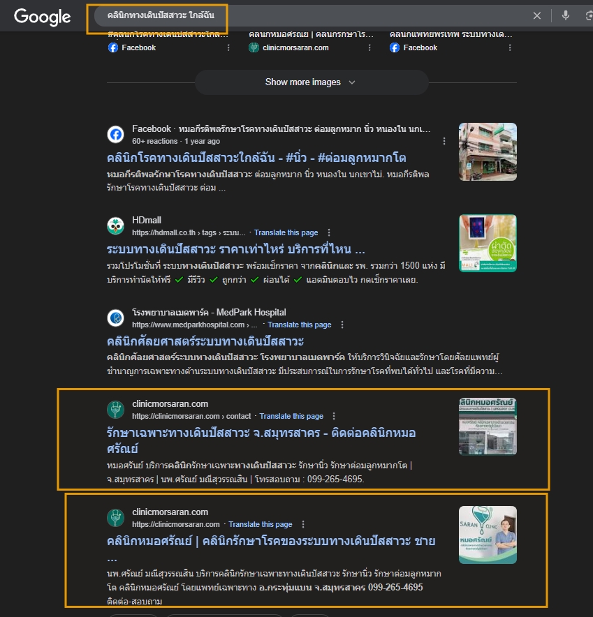Open three-dot menu for Facebook result
The height and width of the screenshot is (617, 593).
(444, 141)
